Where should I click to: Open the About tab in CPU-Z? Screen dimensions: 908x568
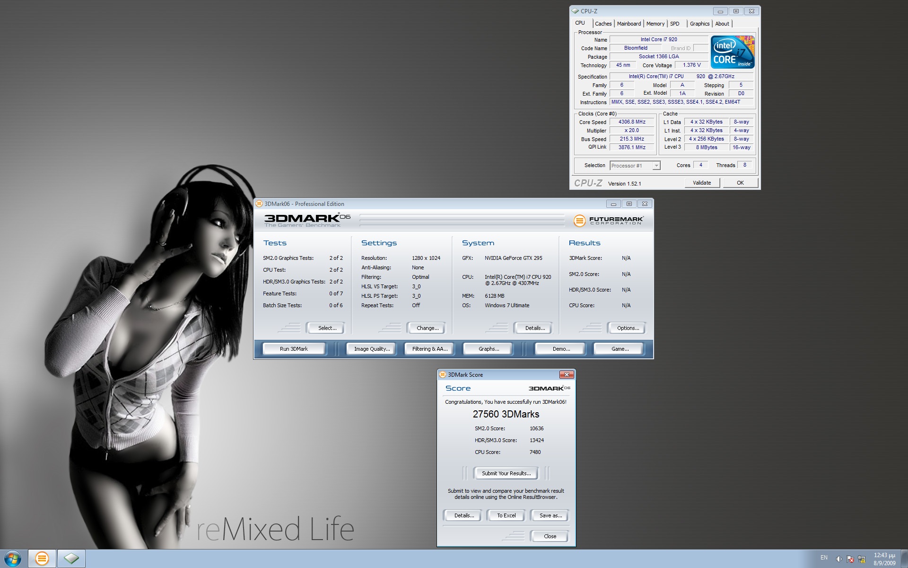(x=722, y=24)
